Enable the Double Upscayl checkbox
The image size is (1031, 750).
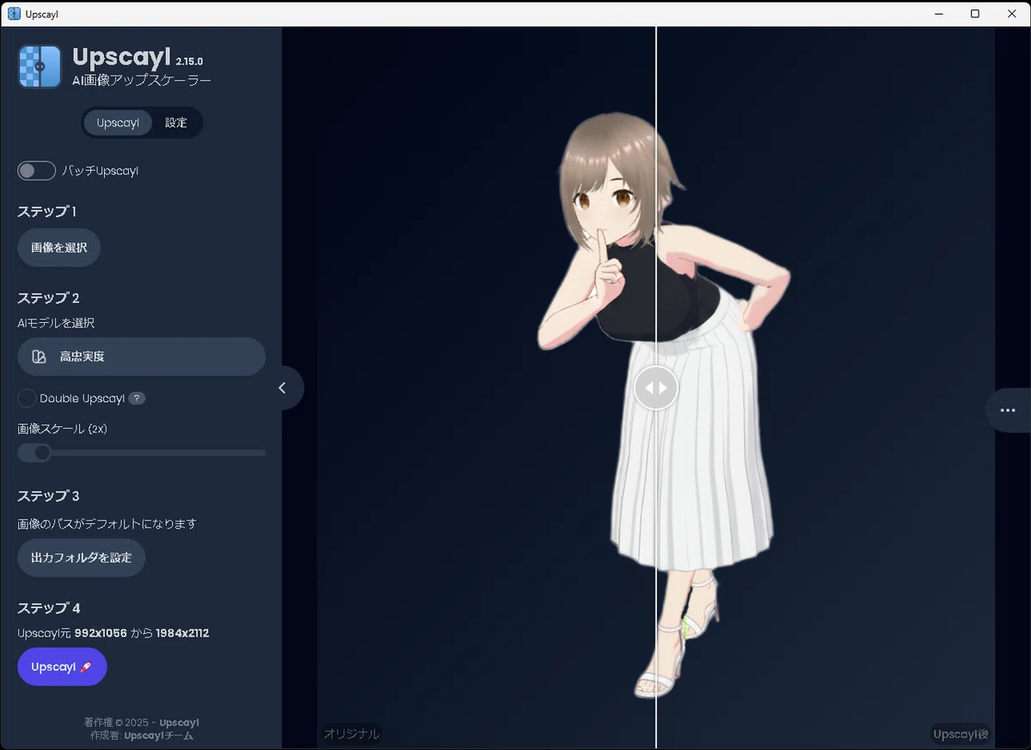(27, 399)
